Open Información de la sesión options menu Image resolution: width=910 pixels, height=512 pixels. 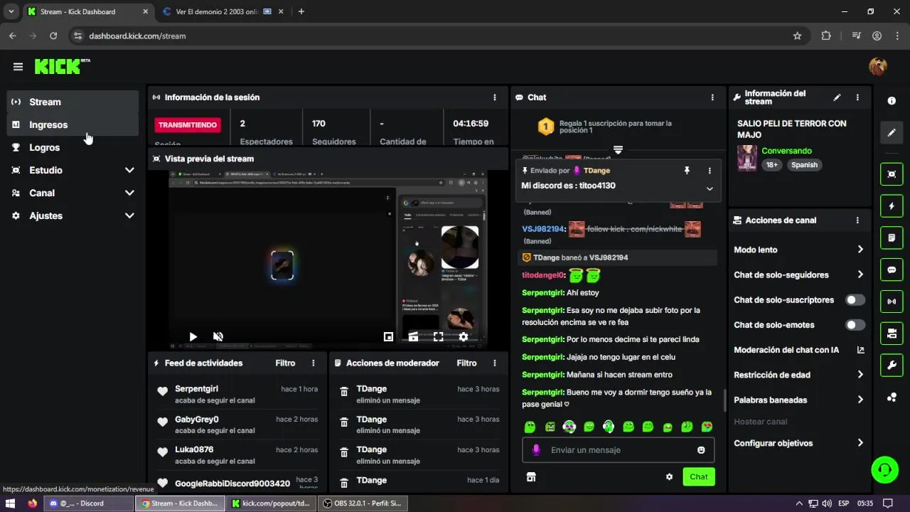[x=495, y=97]
